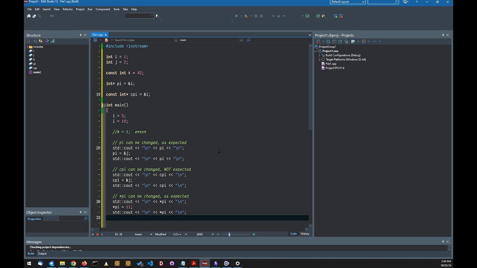The image size is (477, 268).
Task: Expand Target Platforms (Windows 32-bit) node
Action: tap(319, 60)
